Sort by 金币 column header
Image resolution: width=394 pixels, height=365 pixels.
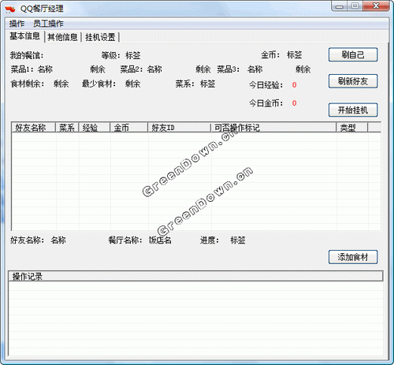click(x=129, y=128)
